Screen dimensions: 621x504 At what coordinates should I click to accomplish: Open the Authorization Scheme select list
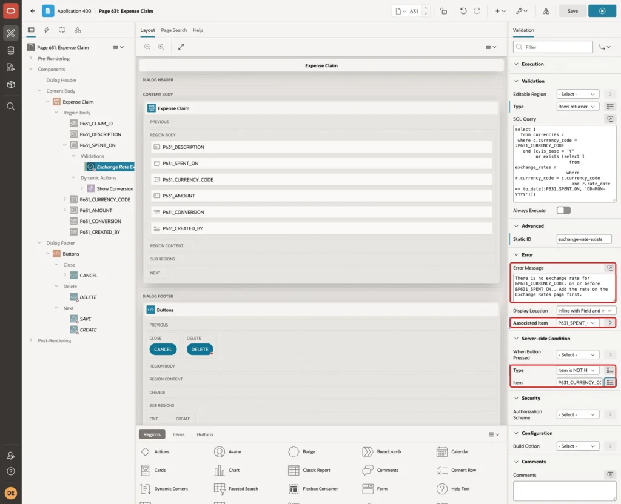coord(577,414)
